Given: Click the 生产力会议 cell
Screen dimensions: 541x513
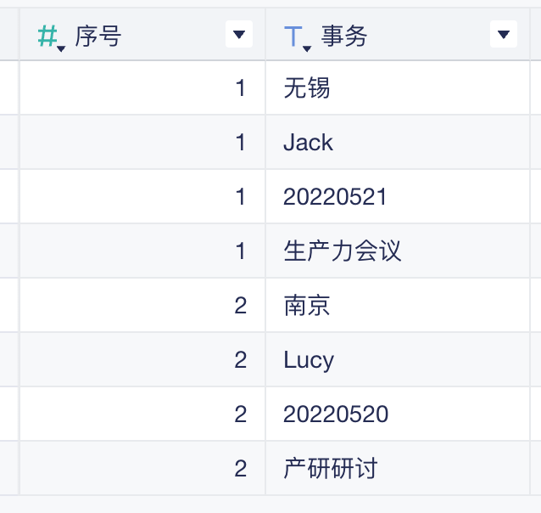Looking at the screenshot, I should [402, 251].
